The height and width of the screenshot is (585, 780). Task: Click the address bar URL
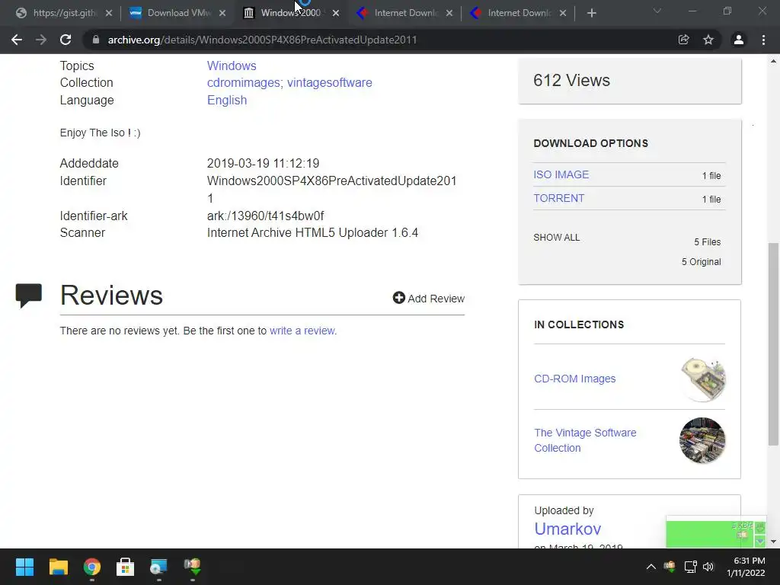(262, 40)
